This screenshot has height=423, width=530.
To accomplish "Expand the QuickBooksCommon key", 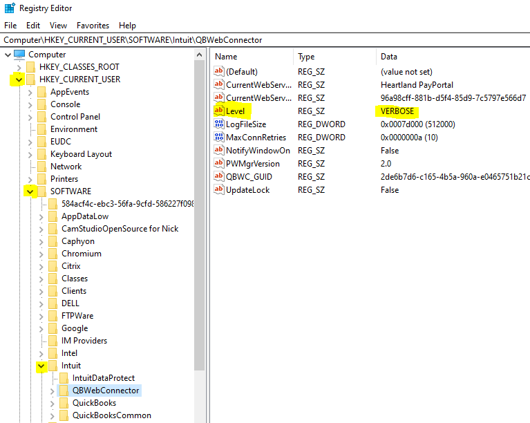I will 52,416.
